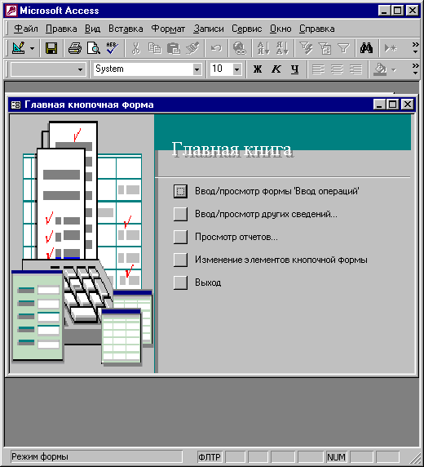The height and width of the screenshot is (467, 424).
Task: Toggle the Apply Filter funnel icon
Action: [343, 48]
